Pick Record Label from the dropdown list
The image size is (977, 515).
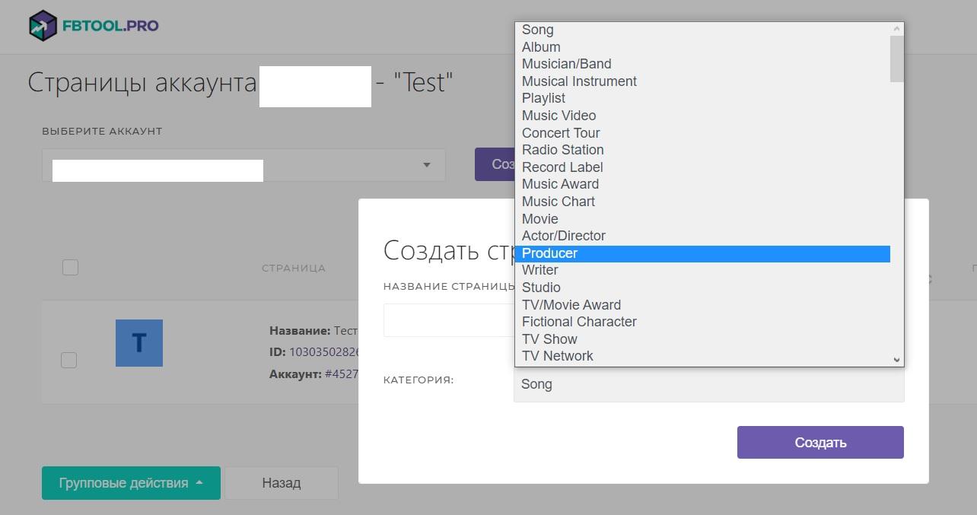[x=562, y=167]
